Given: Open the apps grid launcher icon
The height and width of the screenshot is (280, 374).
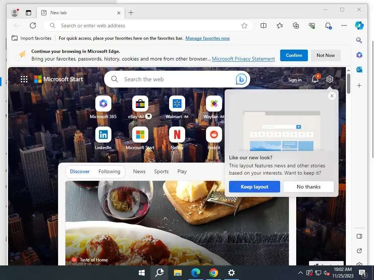Looking at the screenshot, I should 24,79.
